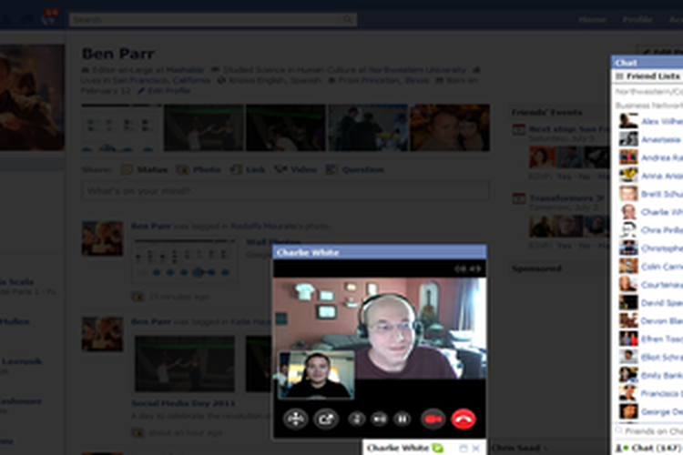Click the green video icon on Charlie White chat tab
Image resolution: width=683 pixels, height=455 pixels.
click(x=437, y=448)
